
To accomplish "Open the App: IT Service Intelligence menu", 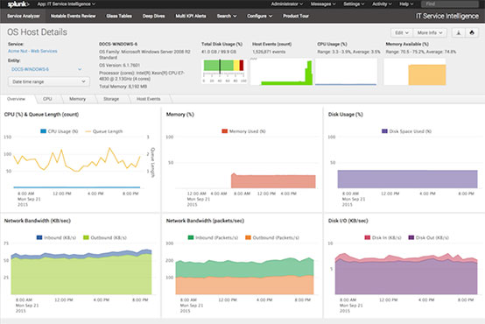I will (67, 4).
